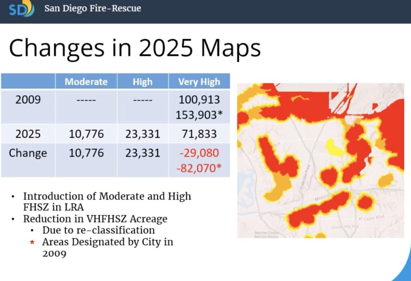Select the 2025 row label in table
This screenshot has width=411, height=281.
coord(28,134)
